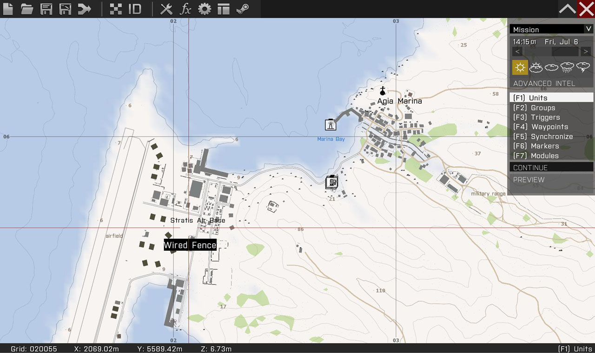
Task: Open the Mission dropdown list
Action: click(x=551, y=29)
